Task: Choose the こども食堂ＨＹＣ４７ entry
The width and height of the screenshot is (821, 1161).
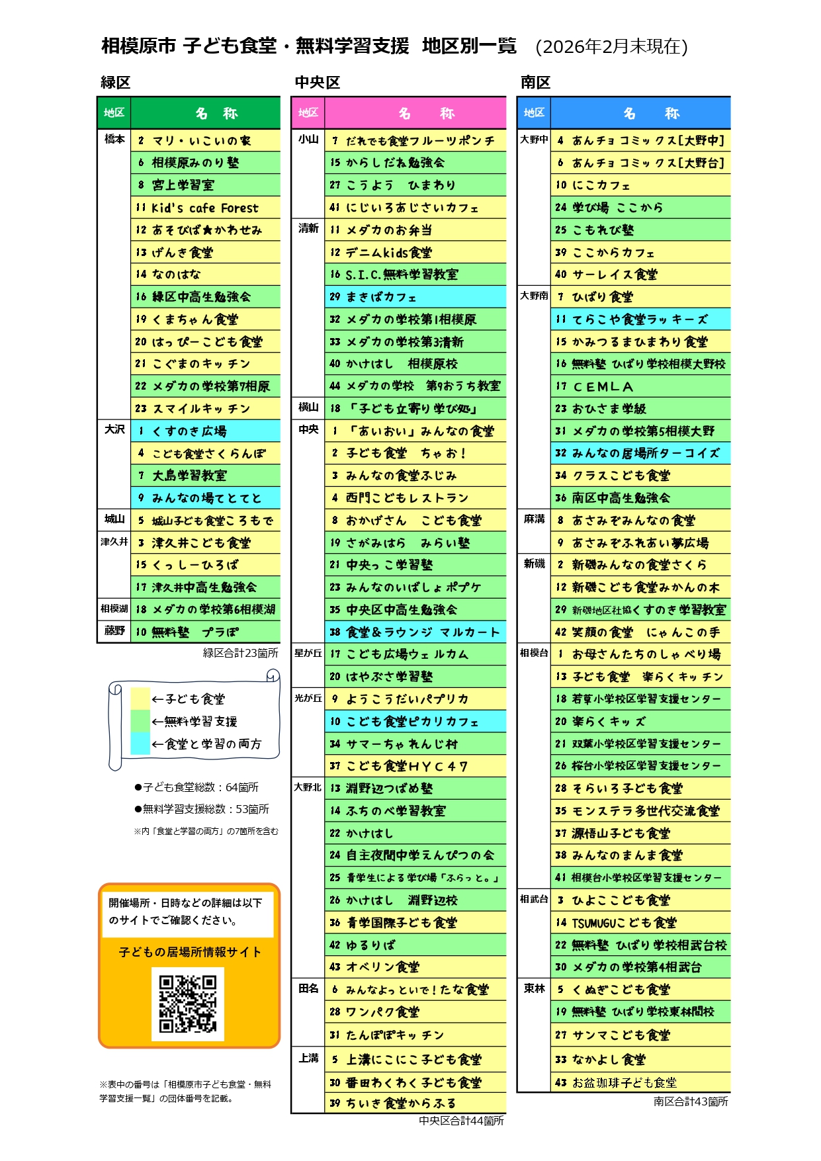Action: coord(415,766)
